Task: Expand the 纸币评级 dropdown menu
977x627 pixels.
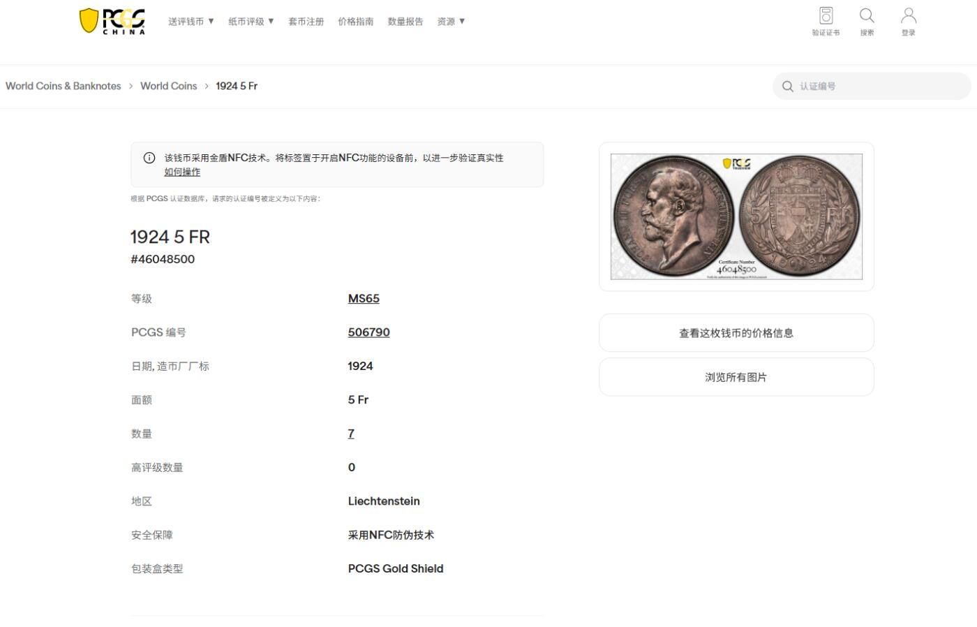Action: pos(251,22)
